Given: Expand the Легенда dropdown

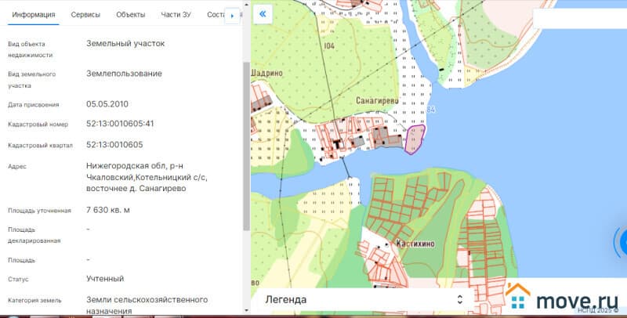Looking at the screenshot, I should point(364,299).
